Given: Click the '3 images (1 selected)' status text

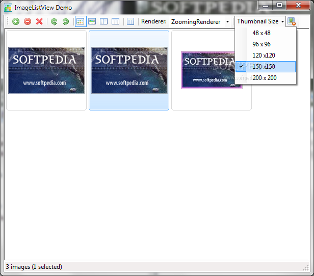Looking at the screenshot, I should (x=34, y=267).
